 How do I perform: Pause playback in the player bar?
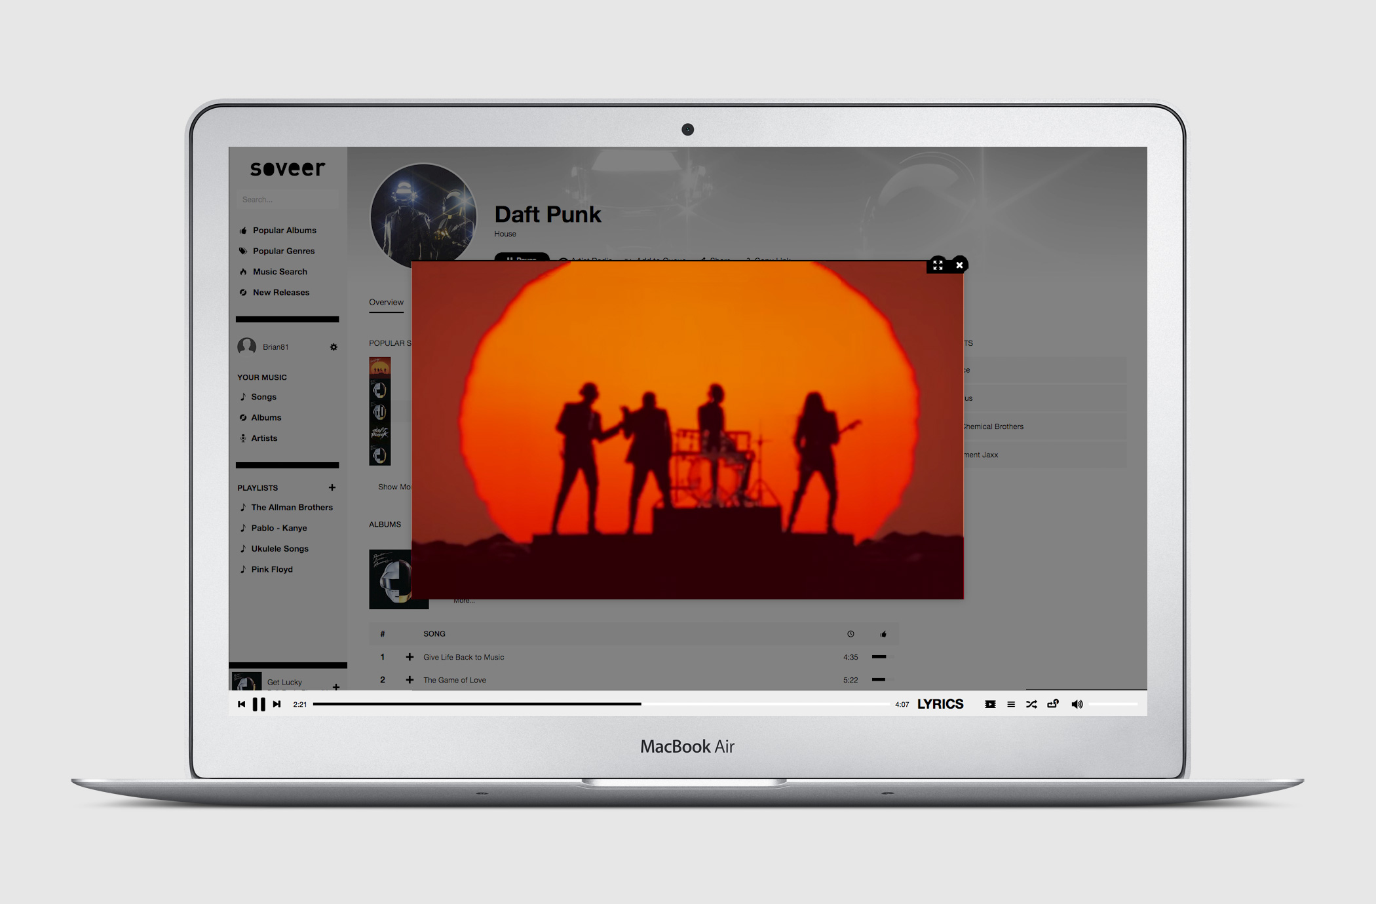pos(259,704)
